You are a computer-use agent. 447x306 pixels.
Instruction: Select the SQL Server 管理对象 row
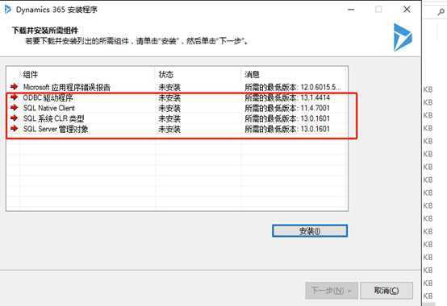pos(177,129)
